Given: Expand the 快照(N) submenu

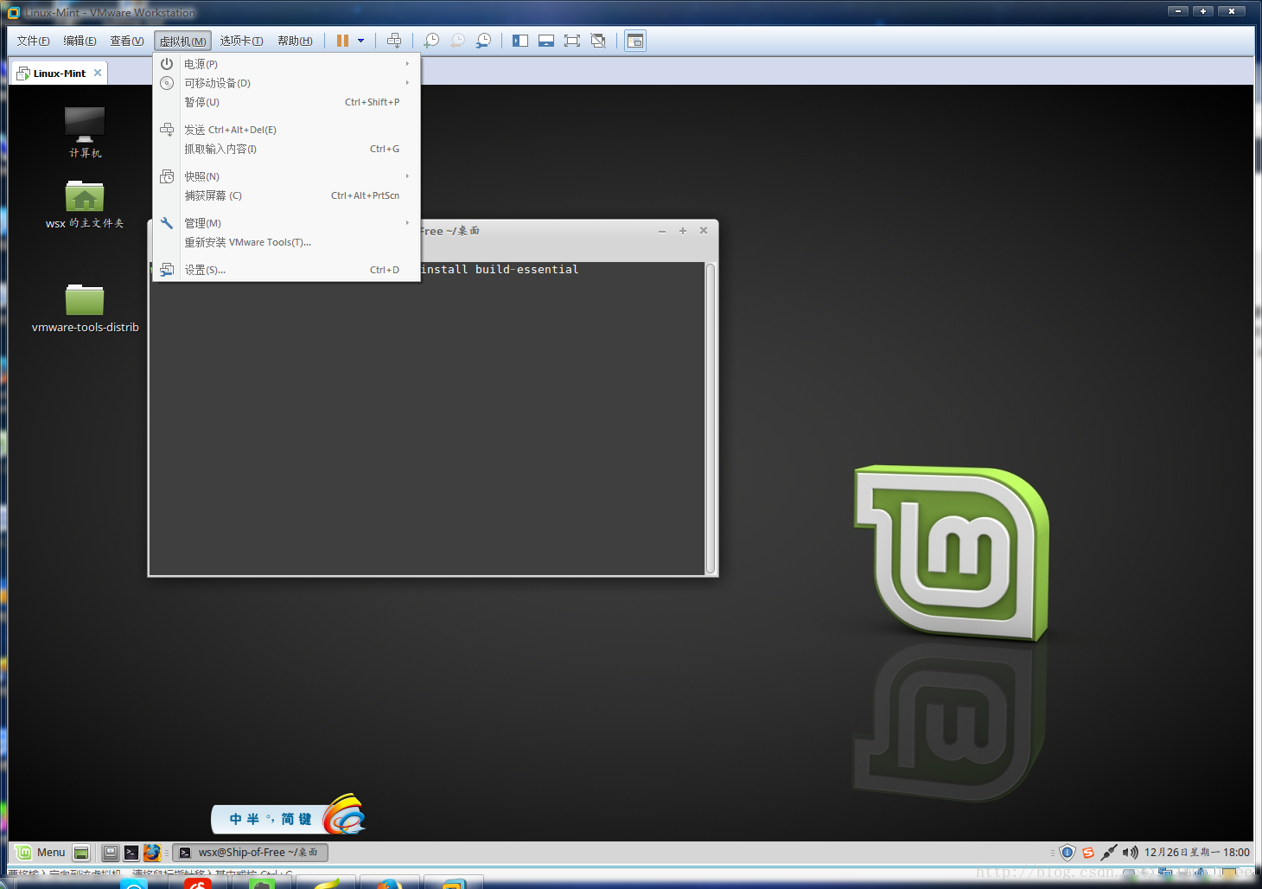Looking at the screenshot, I should pos(286,176).
